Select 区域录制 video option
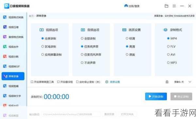Viewport: 196px width, 119px height. (49, 46)
